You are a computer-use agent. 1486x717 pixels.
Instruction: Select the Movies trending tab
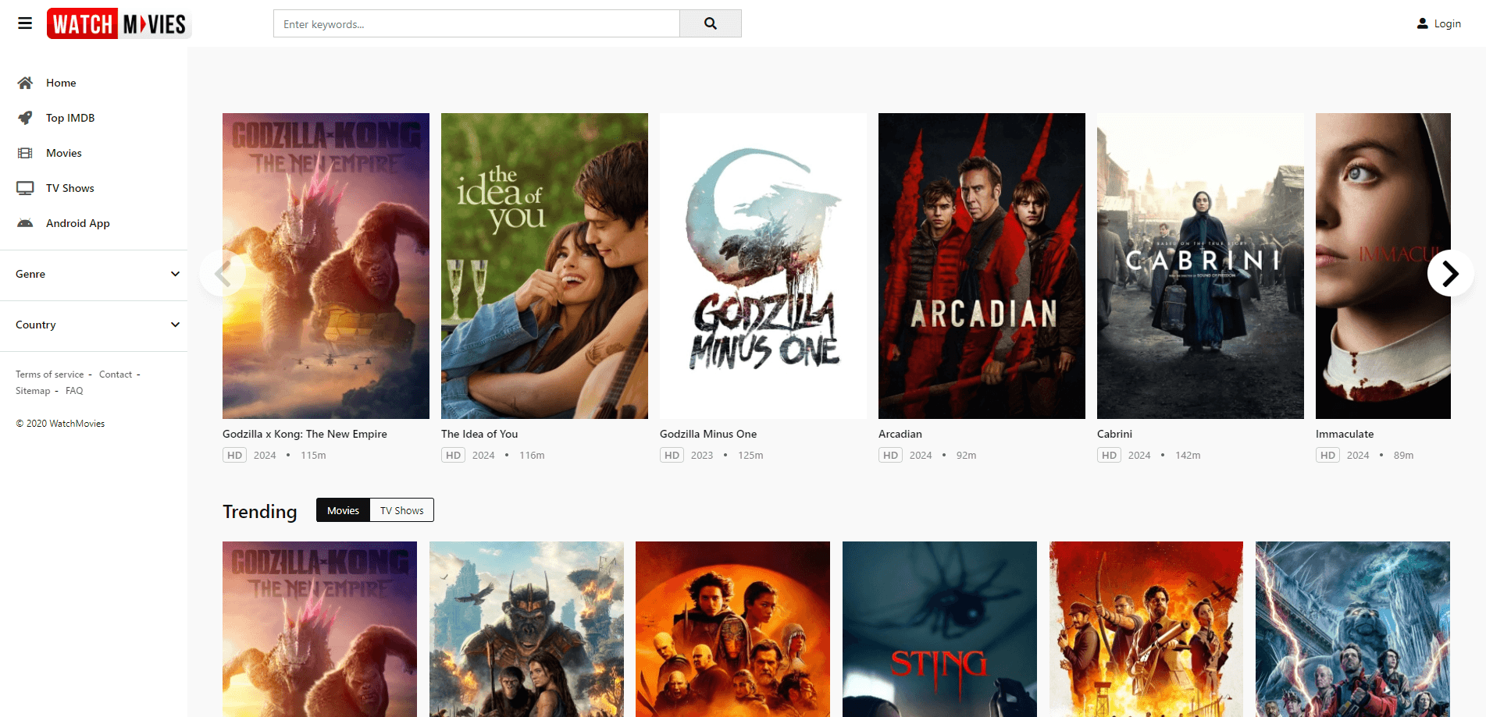click(x=343, y=510)
